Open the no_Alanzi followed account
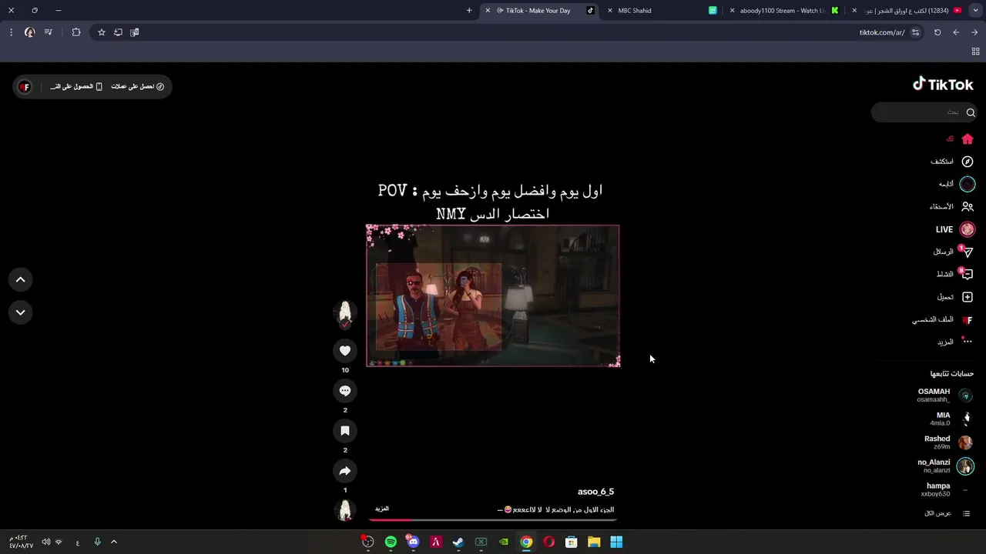The width and height of the screenshot is (986, 554). pyautogui.click(x=946, y=466)
